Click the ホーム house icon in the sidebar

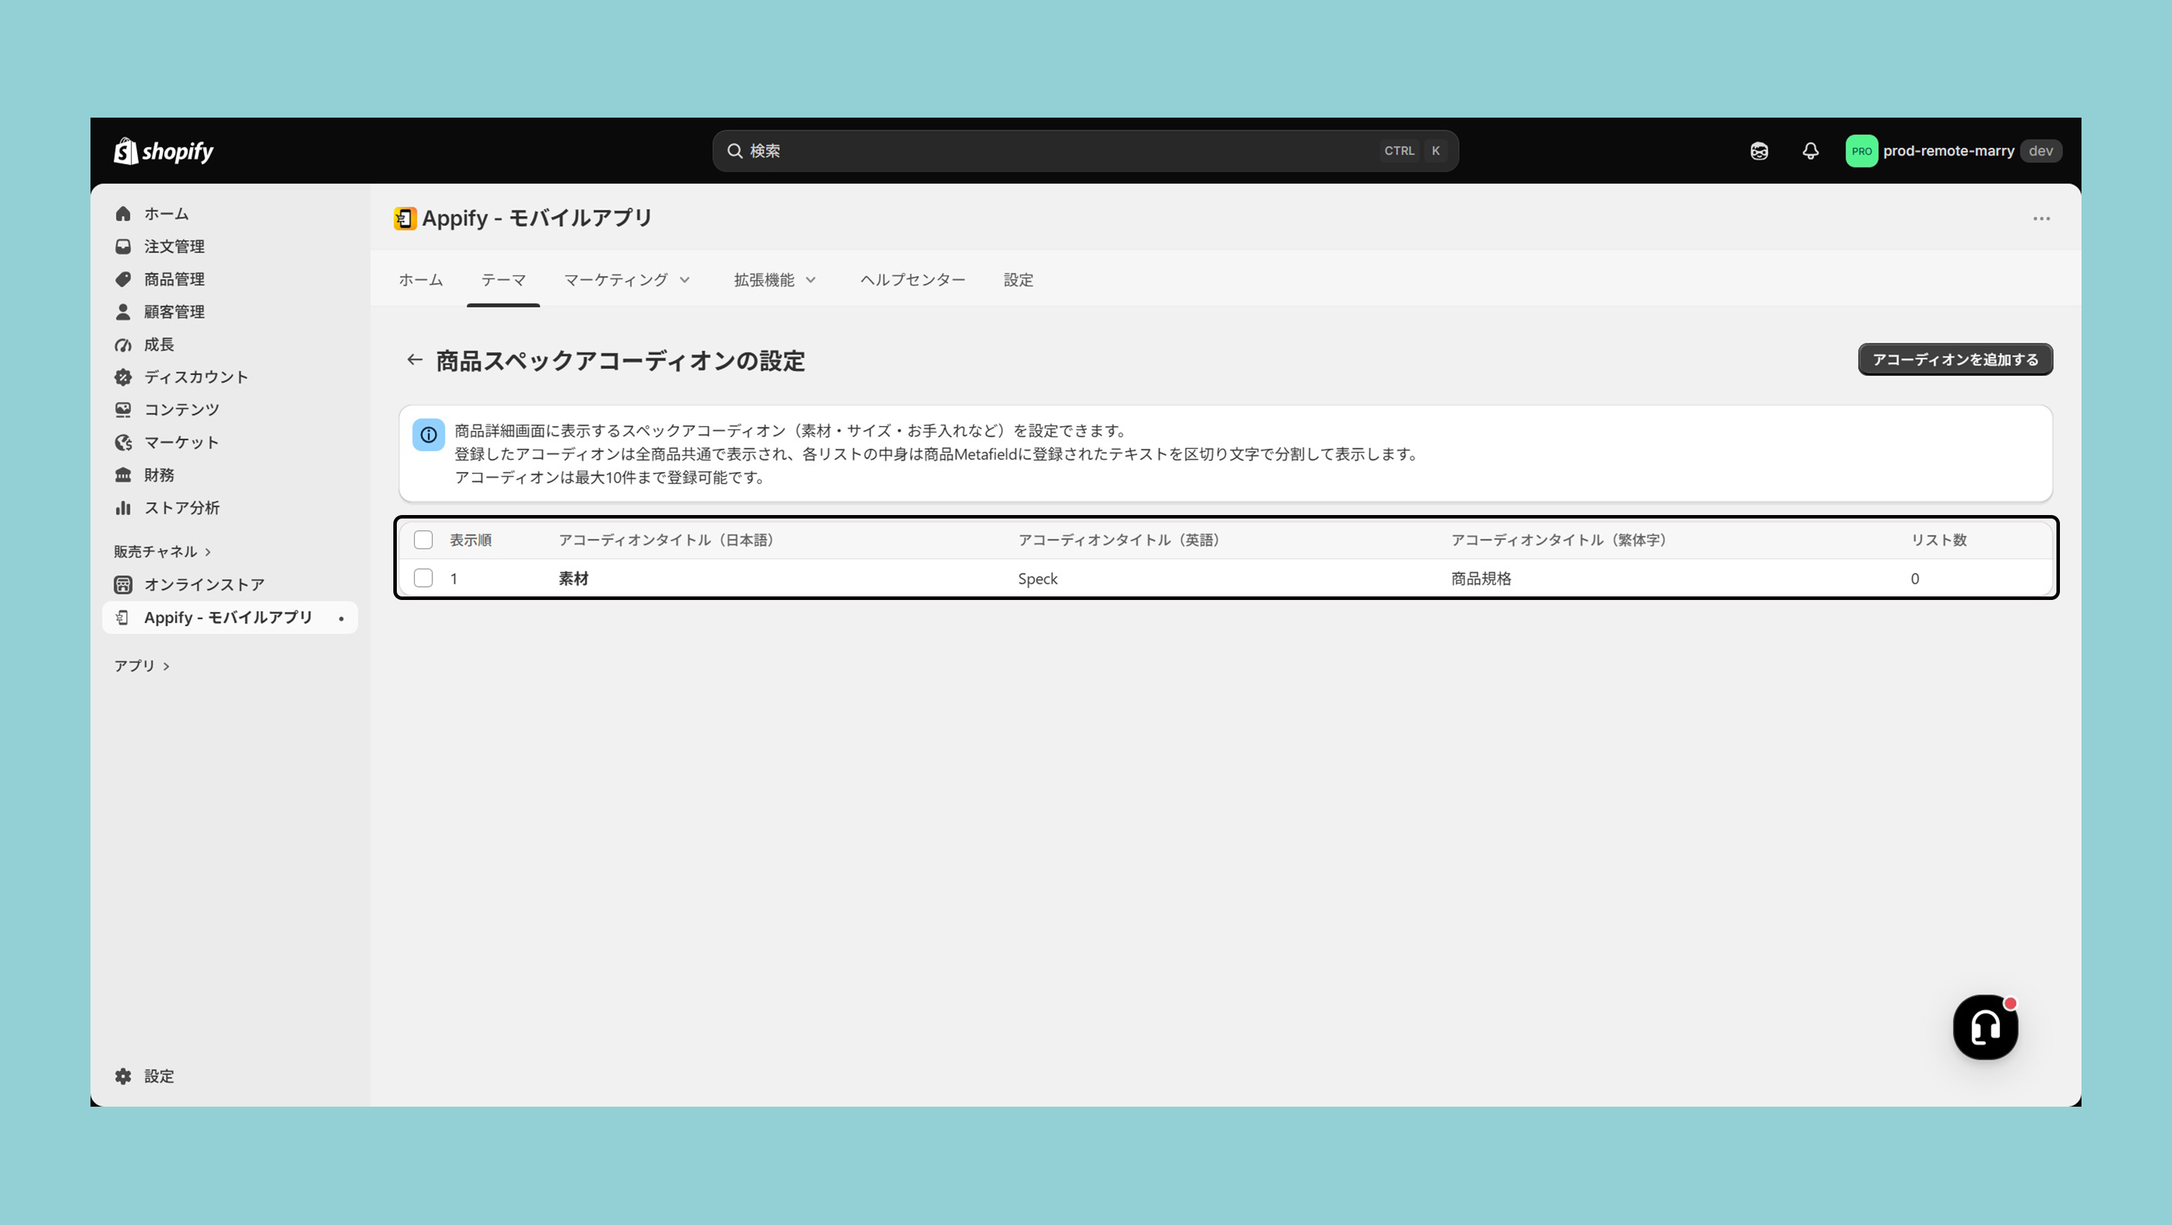click(x=123, y=214)
